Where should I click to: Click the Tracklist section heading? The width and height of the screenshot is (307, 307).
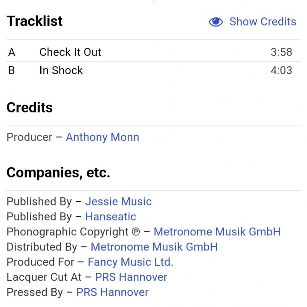click(35, 21)
